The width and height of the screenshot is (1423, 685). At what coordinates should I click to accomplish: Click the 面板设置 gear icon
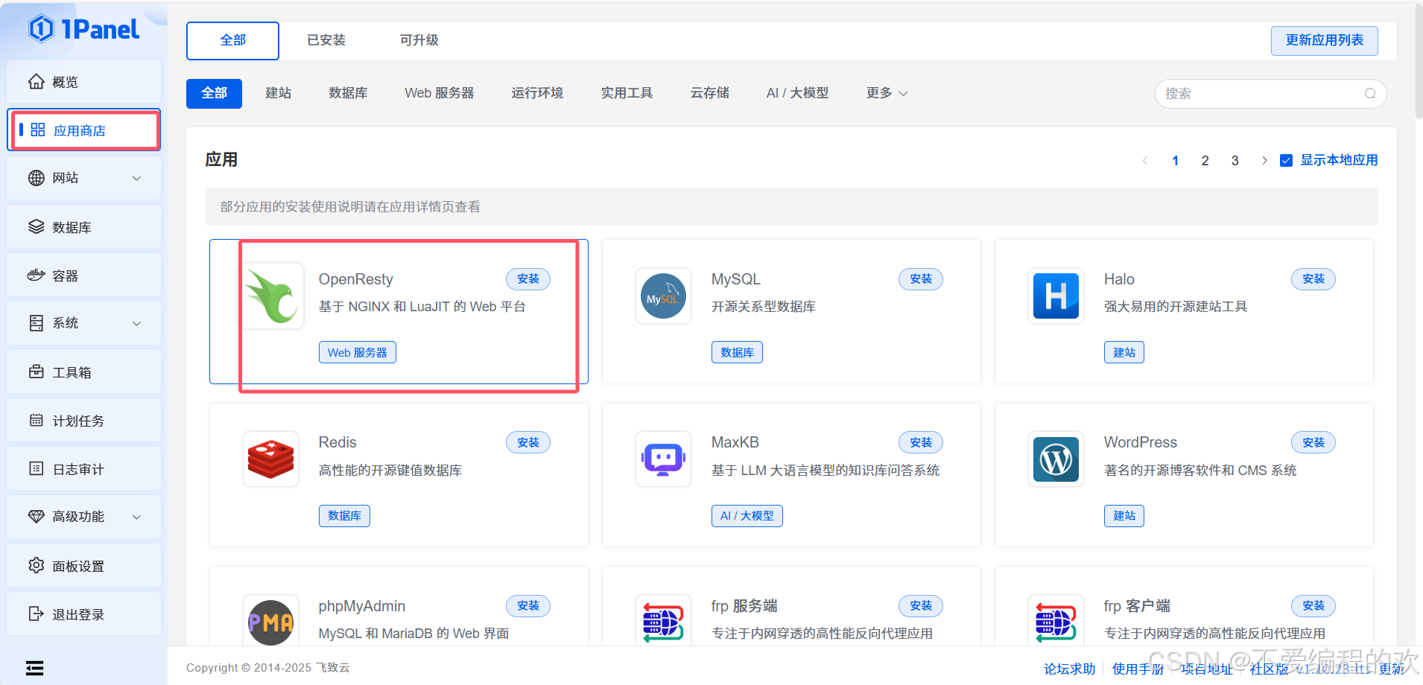coord(36,565)
